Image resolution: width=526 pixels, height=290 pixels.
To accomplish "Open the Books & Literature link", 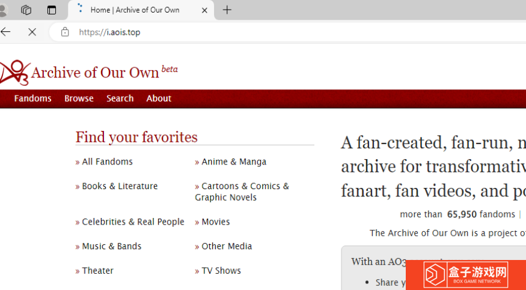I will click(120, 186).
